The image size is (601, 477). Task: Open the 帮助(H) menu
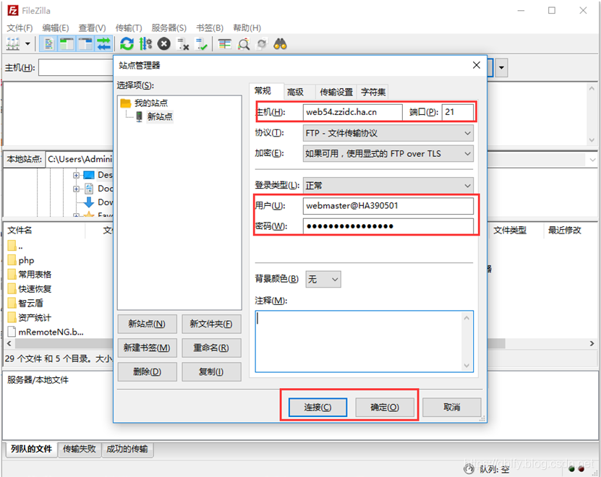[247, 28]
